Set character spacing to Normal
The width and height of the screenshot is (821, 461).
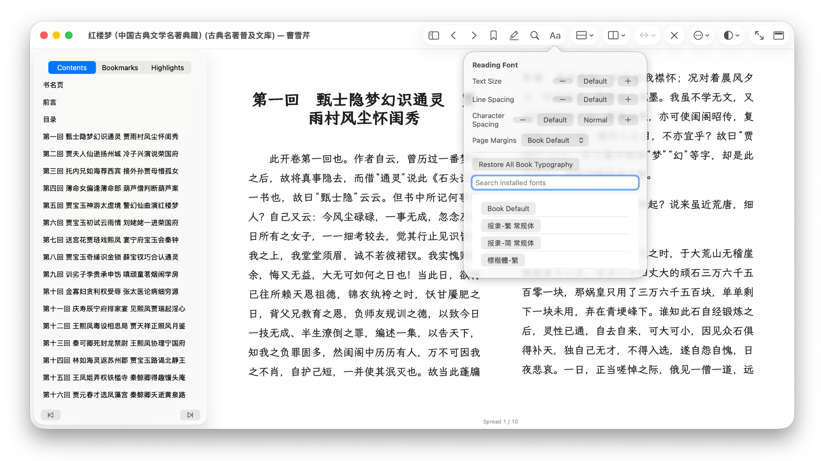click(595, 120)
